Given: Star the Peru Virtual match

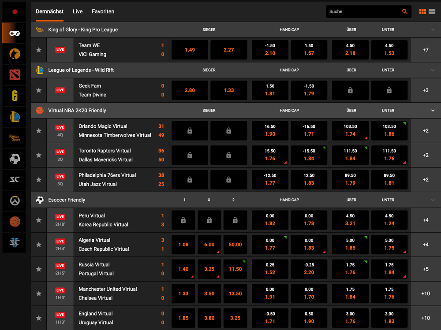Looking at the screenshot, I should pyautogui.click(x=39, y=220).
